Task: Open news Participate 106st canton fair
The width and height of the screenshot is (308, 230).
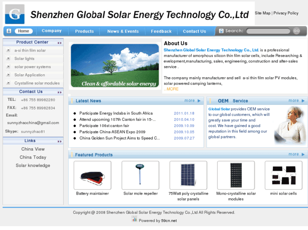Action: (104, 126)
